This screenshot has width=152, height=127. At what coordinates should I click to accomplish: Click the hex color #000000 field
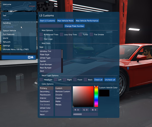tap(85, 114)
